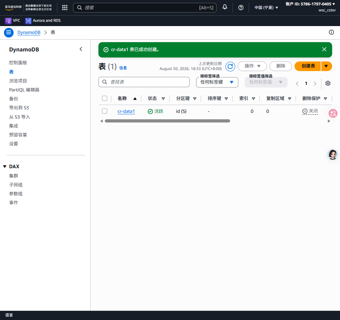Open 备份 backups page

coord(14,99)
